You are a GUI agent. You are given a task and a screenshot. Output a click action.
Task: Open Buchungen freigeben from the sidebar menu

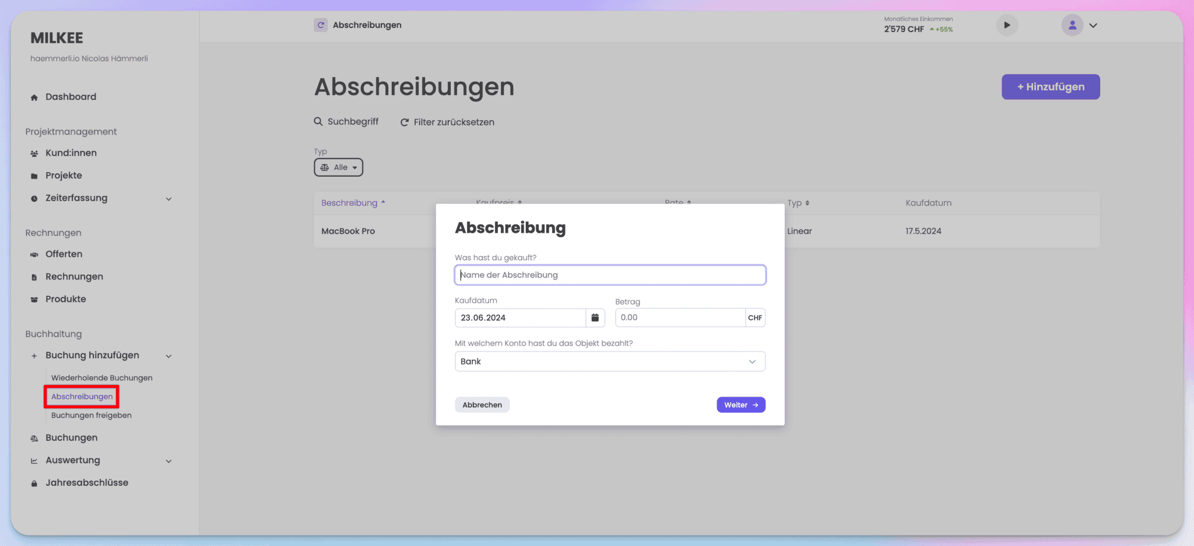pyautogui.click(x=92, y=415)
